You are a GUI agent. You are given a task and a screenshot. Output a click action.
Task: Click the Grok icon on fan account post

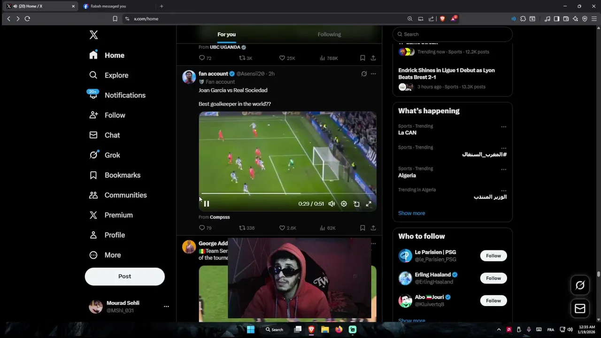click(364, 74)
